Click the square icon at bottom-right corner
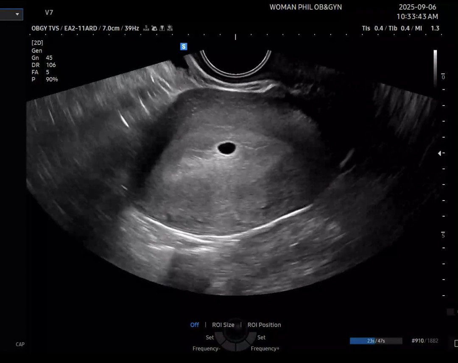This screenshot has width=458, height=363. click(x=456, y=343)
